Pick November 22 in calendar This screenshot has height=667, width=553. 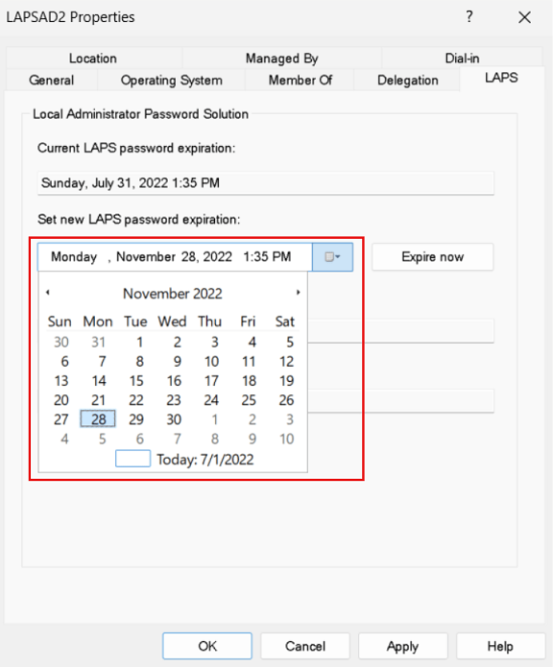pyautogui.click(x=136, y=400)
